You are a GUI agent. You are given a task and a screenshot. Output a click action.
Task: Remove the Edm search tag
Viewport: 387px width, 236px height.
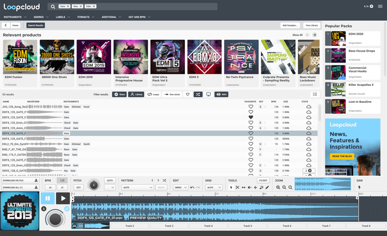[x=94, y=6]
